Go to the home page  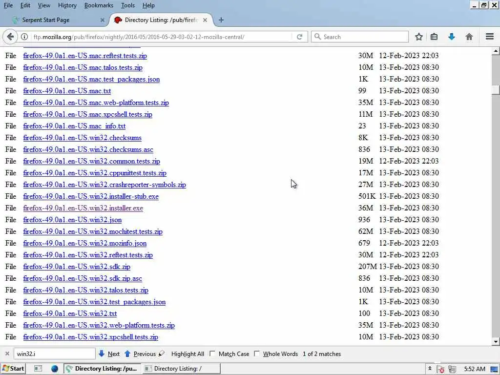469,37
